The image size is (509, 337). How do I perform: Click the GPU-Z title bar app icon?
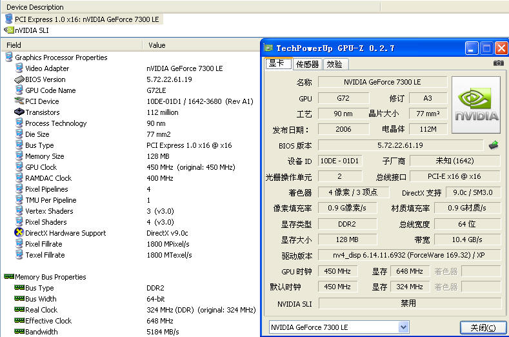click(268, 48)
